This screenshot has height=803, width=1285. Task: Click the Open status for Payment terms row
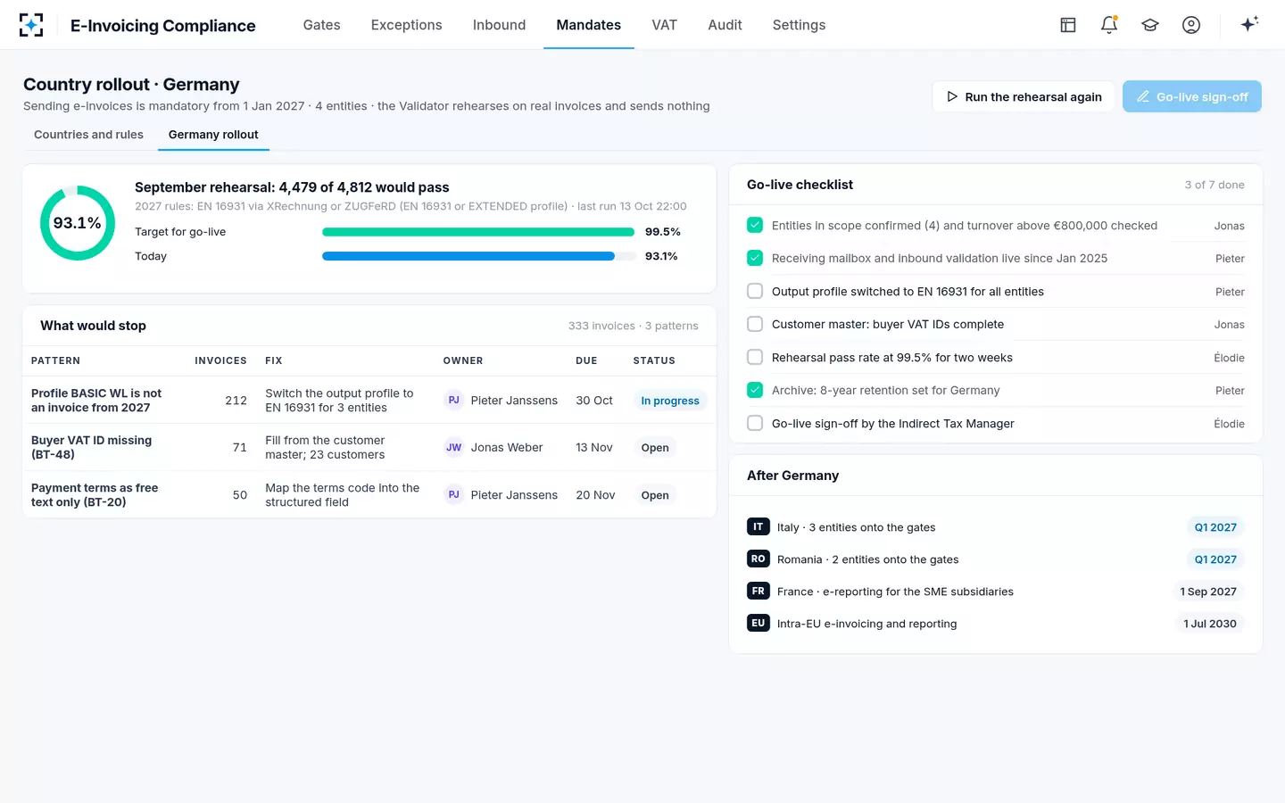[x=655, y=495]
